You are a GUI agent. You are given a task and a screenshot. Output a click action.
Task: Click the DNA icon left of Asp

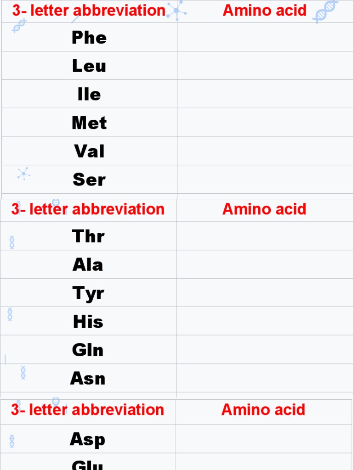[x=12, y=441]
